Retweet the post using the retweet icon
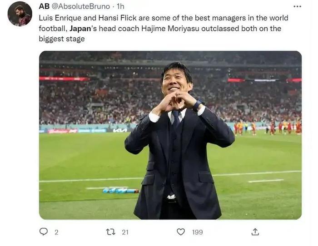This screenshot has height=246, width=318. pyautogui.click(x=110, y=231)
